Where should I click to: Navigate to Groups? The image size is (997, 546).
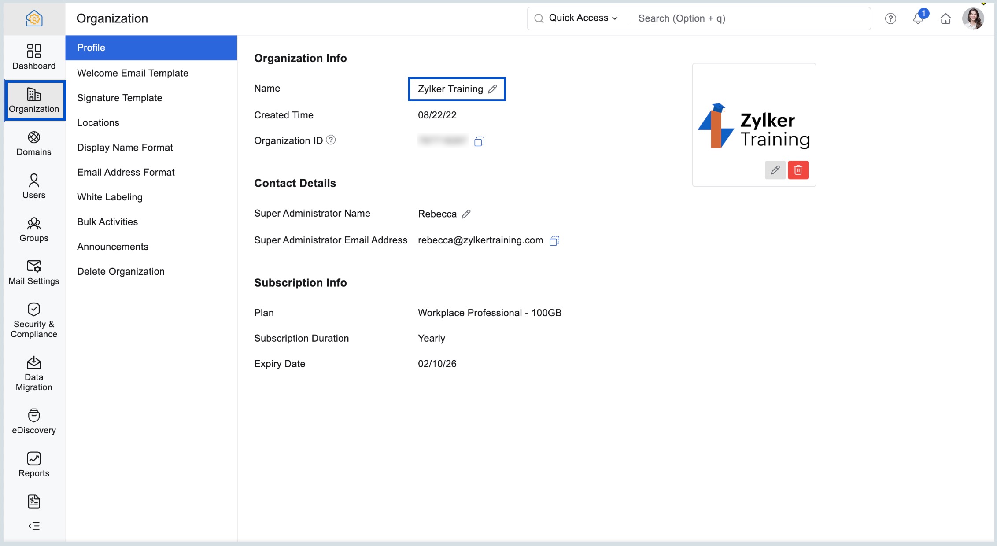click(x=33, y=229)
